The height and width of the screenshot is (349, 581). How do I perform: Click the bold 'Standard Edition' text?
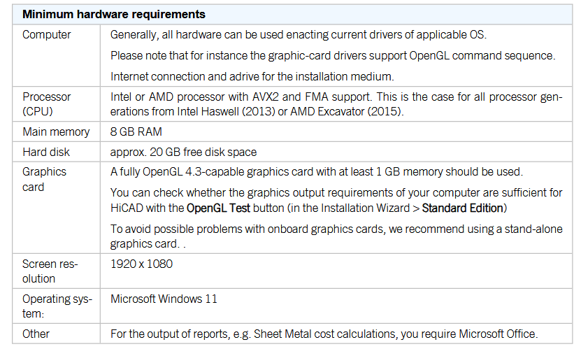point(463,208)
